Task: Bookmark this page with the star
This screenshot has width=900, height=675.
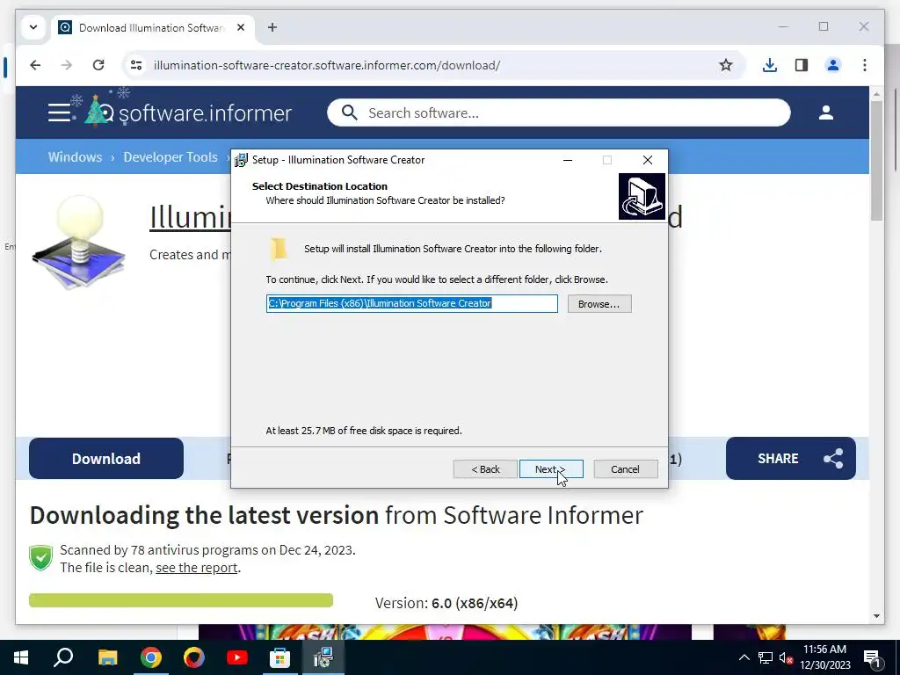Action: coord(725,65)
